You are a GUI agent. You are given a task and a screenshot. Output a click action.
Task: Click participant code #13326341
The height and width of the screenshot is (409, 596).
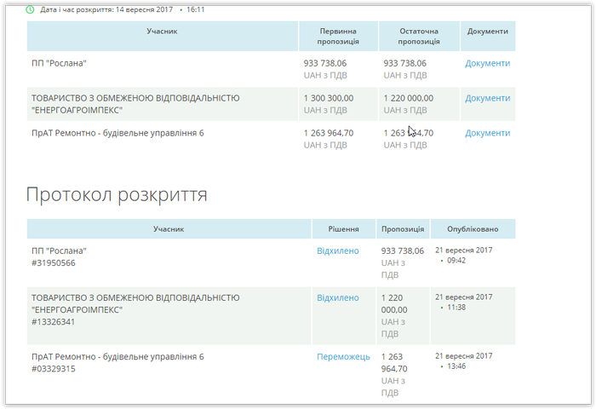53,322
